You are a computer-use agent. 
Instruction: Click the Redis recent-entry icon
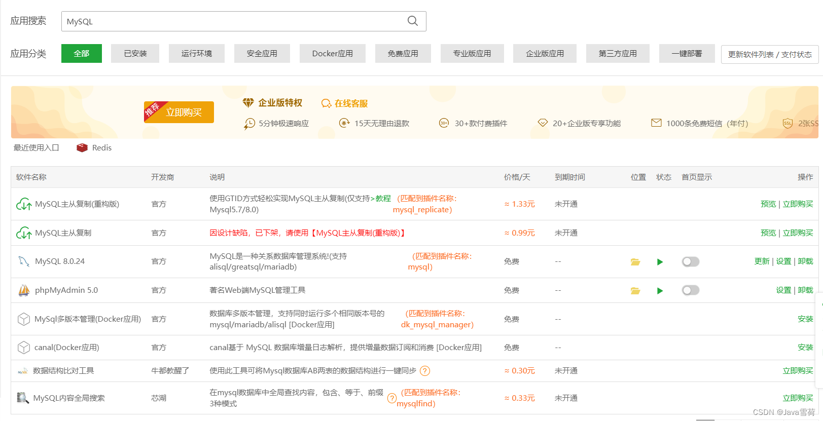coord(82,147)
